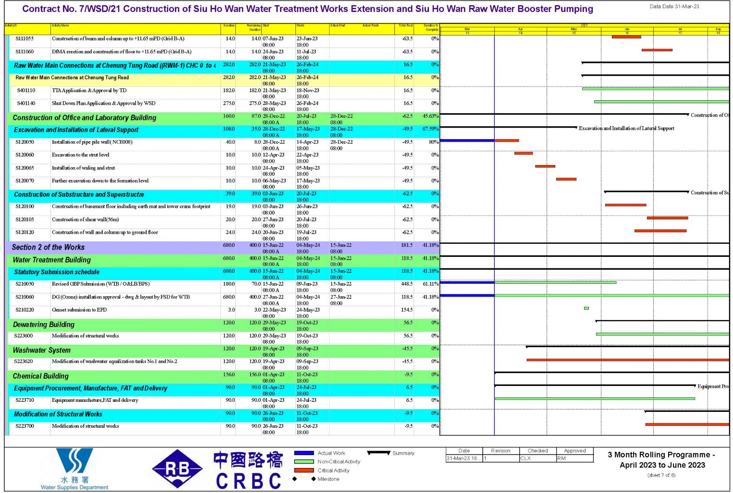Viewport: 733px width, 493px height.
Task: Select the Washwater System group band
Action: [x=224, y=351]
